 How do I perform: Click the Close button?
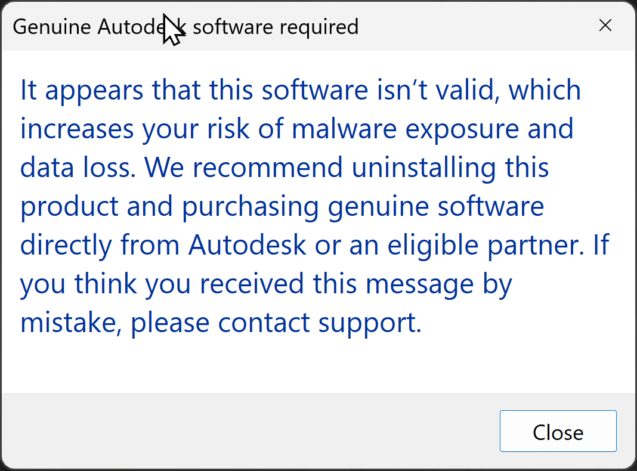[x=558, y=431]
